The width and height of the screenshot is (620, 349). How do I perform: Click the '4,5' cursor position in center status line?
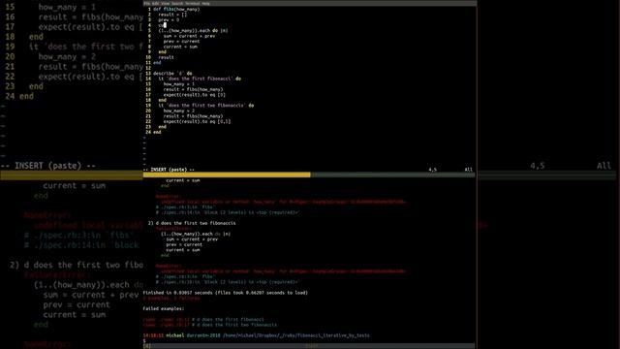click(433, 170)
